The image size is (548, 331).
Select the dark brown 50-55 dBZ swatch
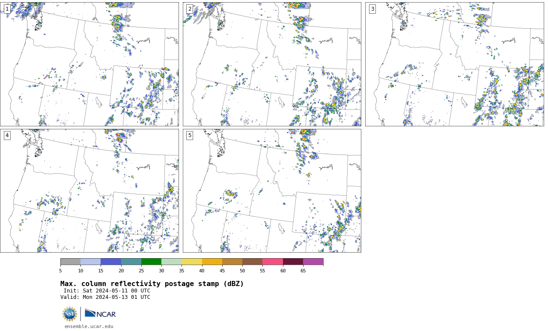(x=253, y=262)
